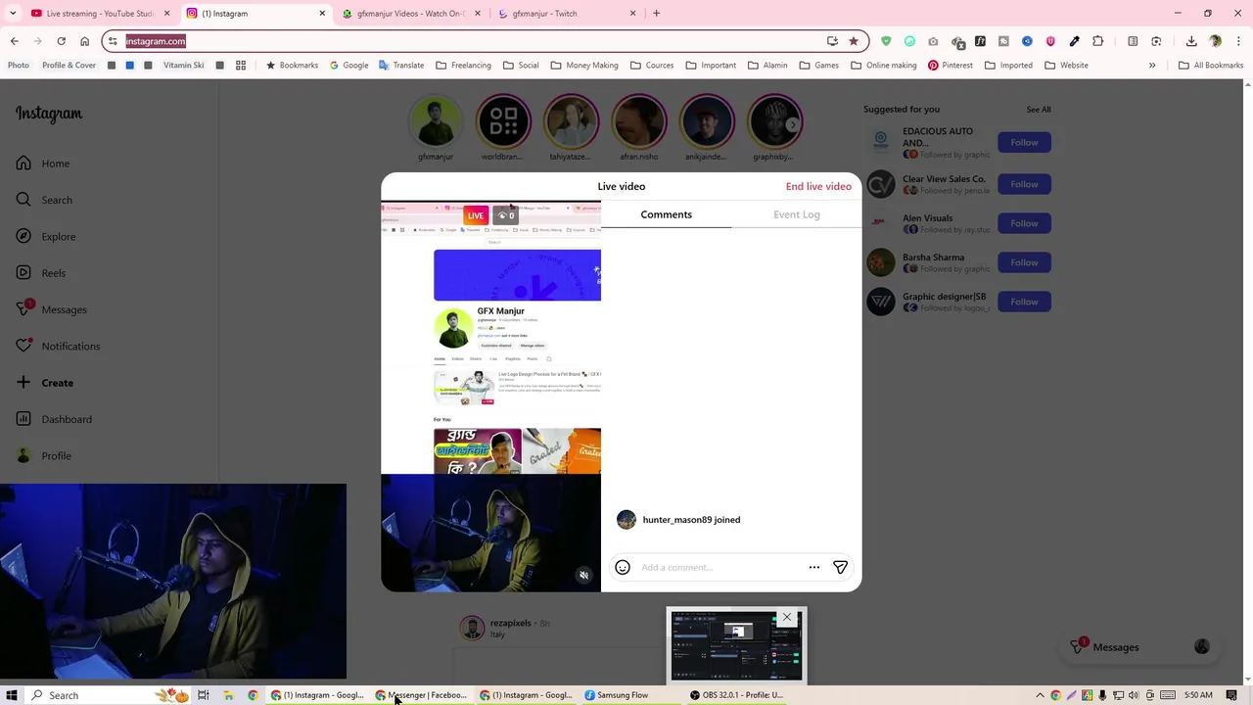
Task: Click See All suggested accounts
Action: pos(1039,110)
